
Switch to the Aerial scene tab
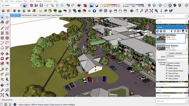tap(35, 15)
